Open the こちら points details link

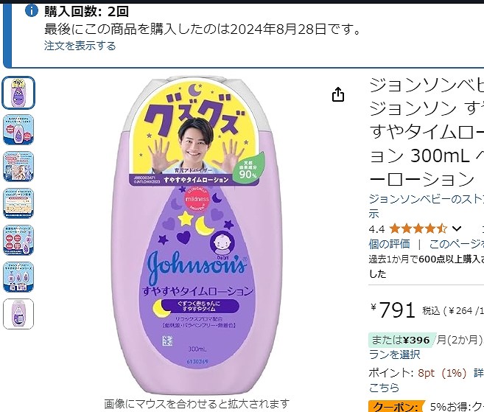click(384, 387)
